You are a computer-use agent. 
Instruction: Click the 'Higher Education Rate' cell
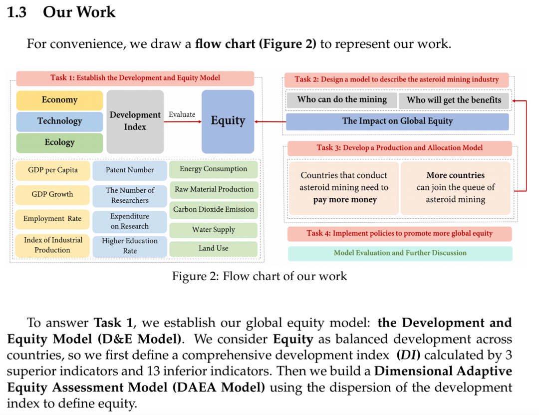coord(130,246)
